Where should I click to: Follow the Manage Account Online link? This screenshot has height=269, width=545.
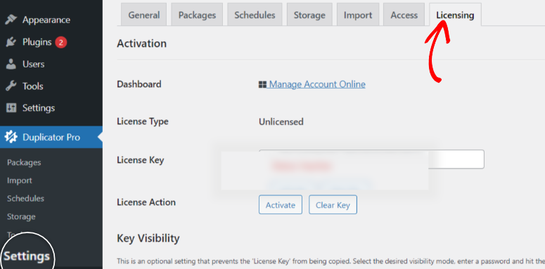[317, 84]
